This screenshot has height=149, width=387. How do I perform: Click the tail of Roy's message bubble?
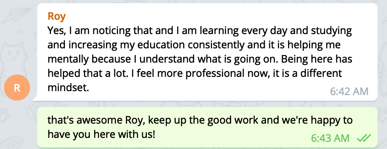(x=35, y=98)
